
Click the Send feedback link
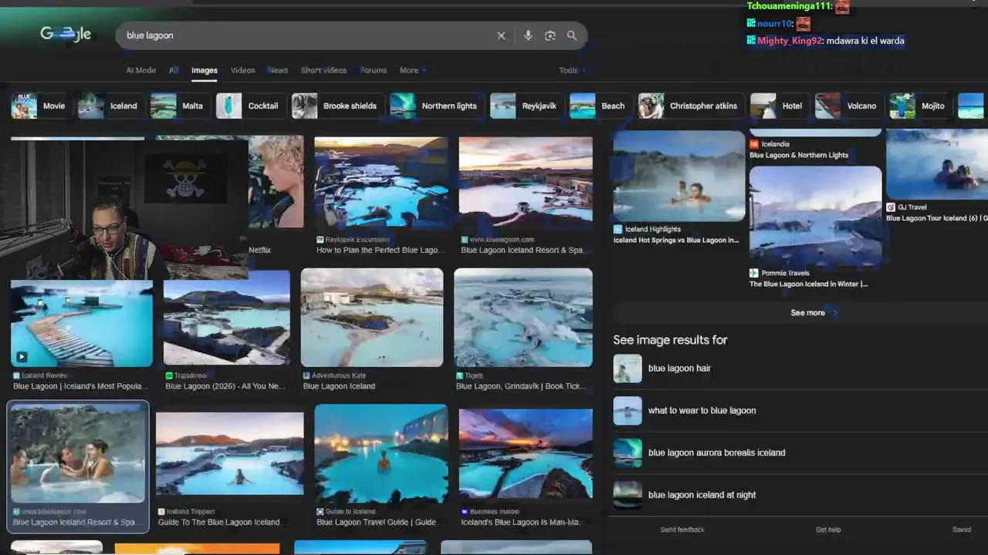(682, 530)
